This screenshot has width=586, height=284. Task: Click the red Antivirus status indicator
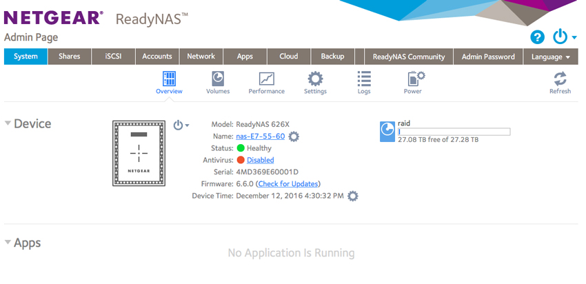pos(241,160)
